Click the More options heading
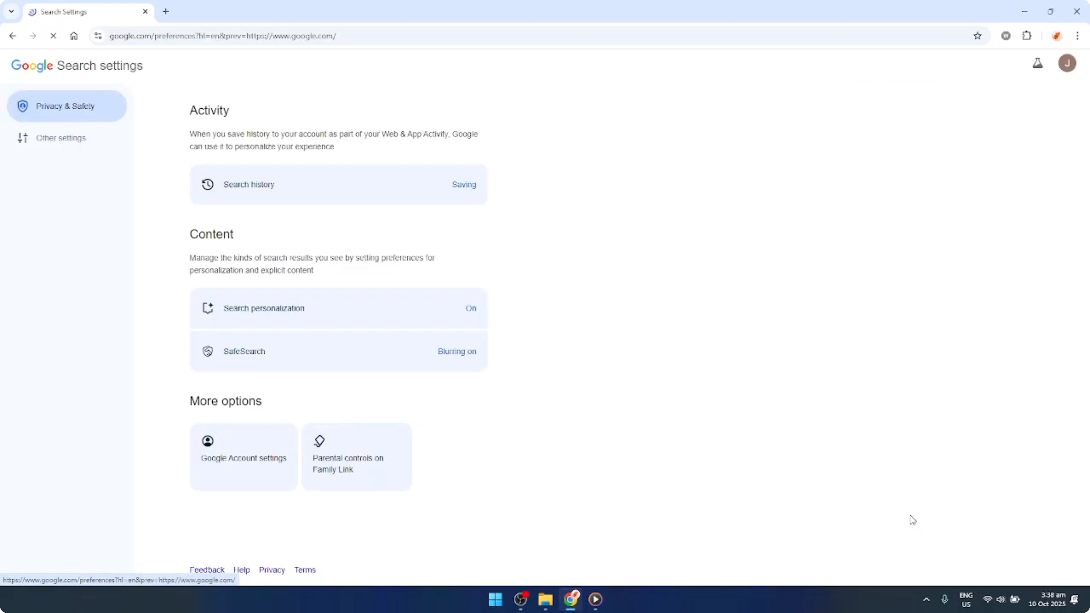Viewport: 1090px width, 613px height. pos(225,401)
